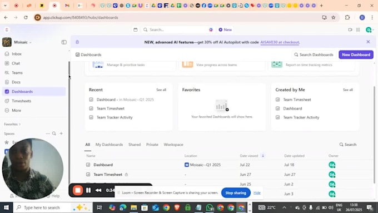
Task: Open user avatar menu in top right
Action: [370, 29]
